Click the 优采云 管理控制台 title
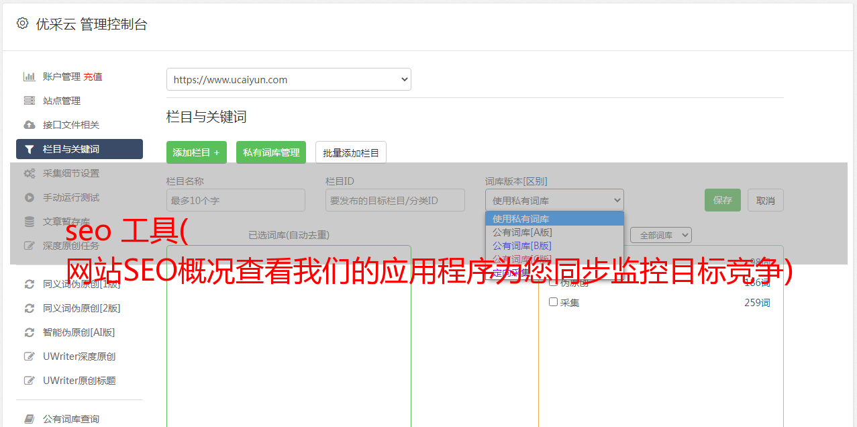The width and height of the screenshot is (857, 427). click(x=91, y=24)
